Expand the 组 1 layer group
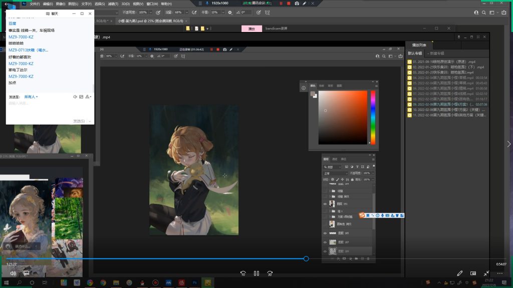513x288 pixels. [331, 211]
